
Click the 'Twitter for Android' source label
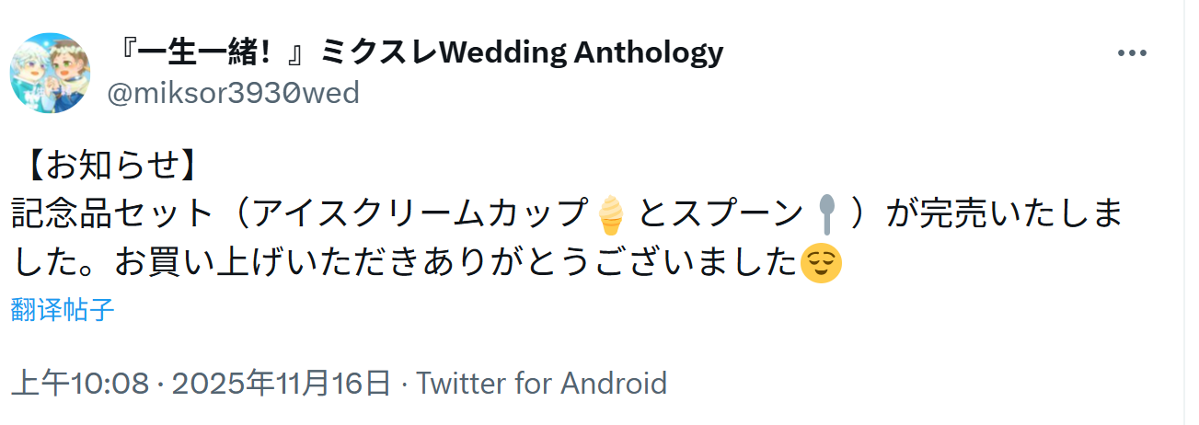coord(541,383)
